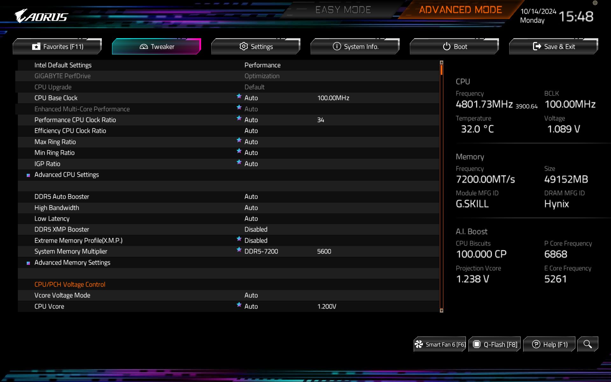Open Intel Default Settings Performance dropdown
Viewport: 611px width, 382px height.
pos(262,65)
